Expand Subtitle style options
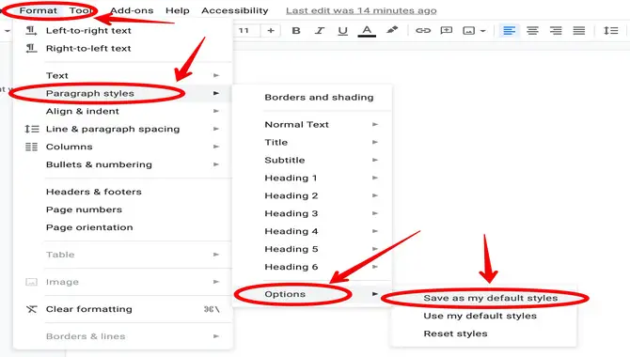The width and height of the screenshot is (630, 357). [312, 160]
